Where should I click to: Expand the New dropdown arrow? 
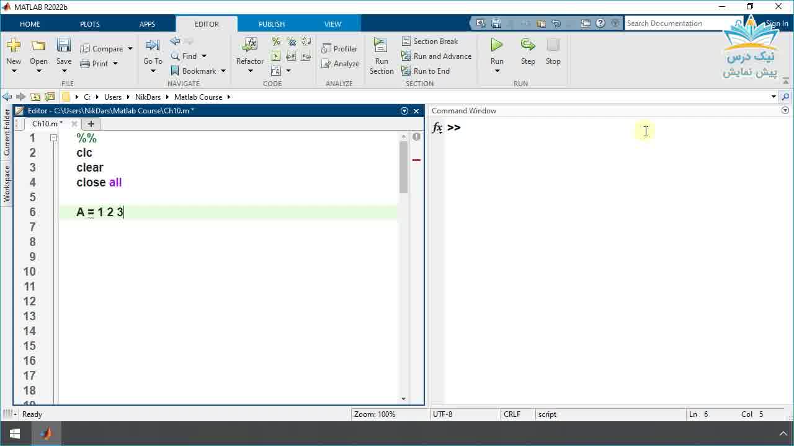coord(14,71)
